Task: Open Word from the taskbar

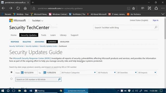Action: 31,91
